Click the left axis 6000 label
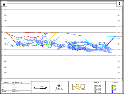 click(5, 38)
